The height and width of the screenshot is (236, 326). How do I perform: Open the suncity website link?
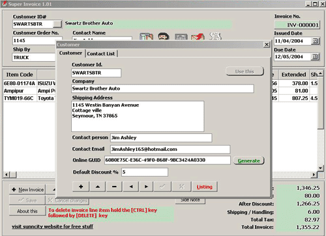pyautogui.click(x=52, y=226)
